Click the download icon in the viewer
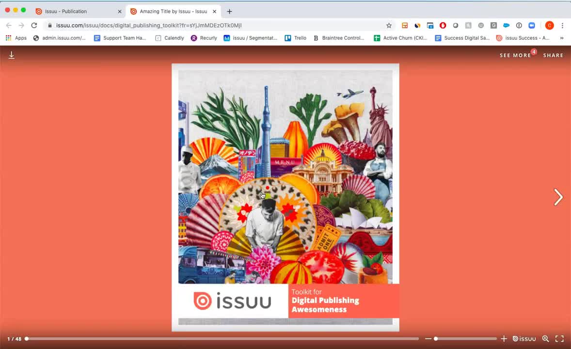The image size is (571, 349). [12, 55]
